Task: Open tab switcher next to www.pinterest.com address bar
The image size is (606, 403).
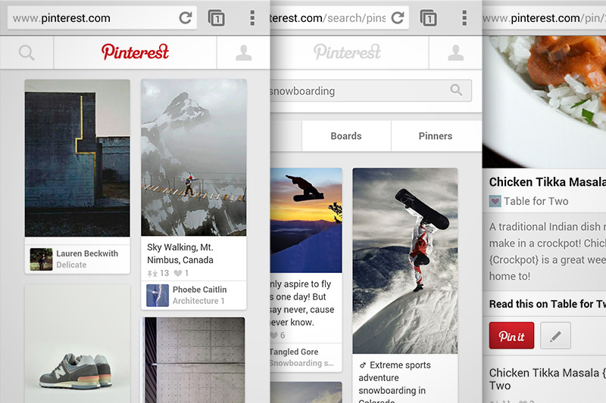Action: pyautogui.click(x=217, y=17)
